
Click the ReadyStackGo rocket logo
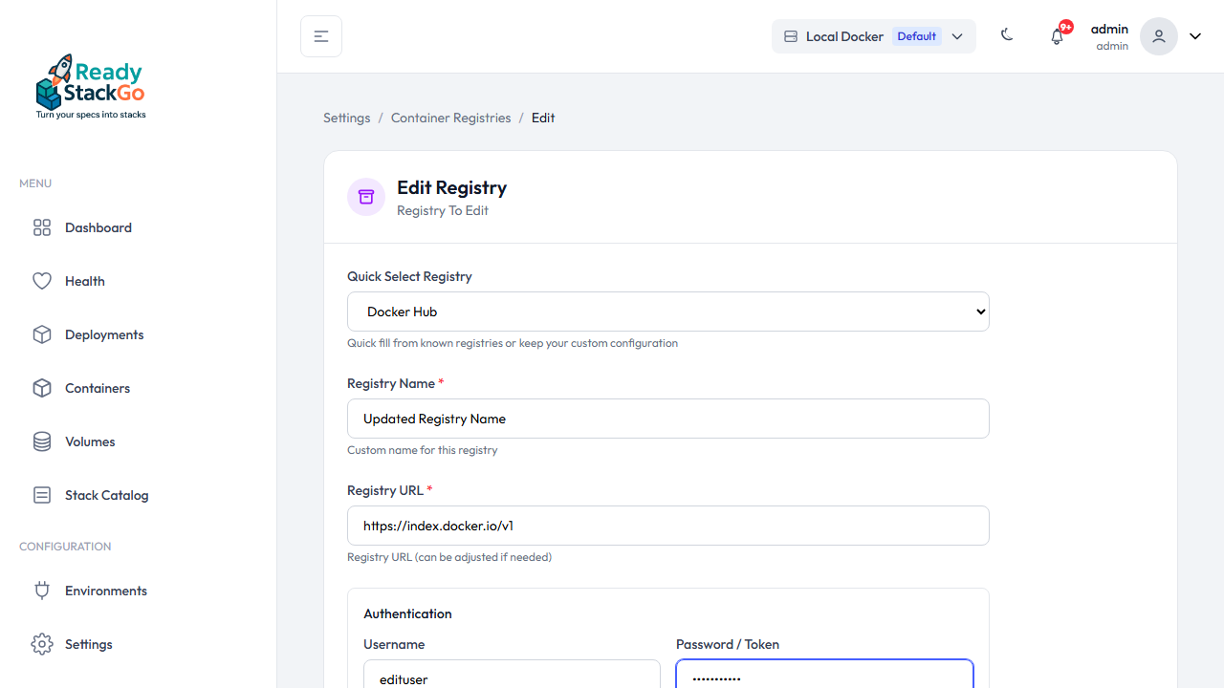tap(90, 86)
